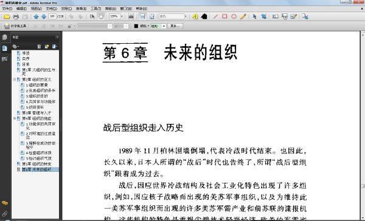Open the Bookmarks panel in left sidebar
The image size is (365, 221).
click(x=5, y=48)
